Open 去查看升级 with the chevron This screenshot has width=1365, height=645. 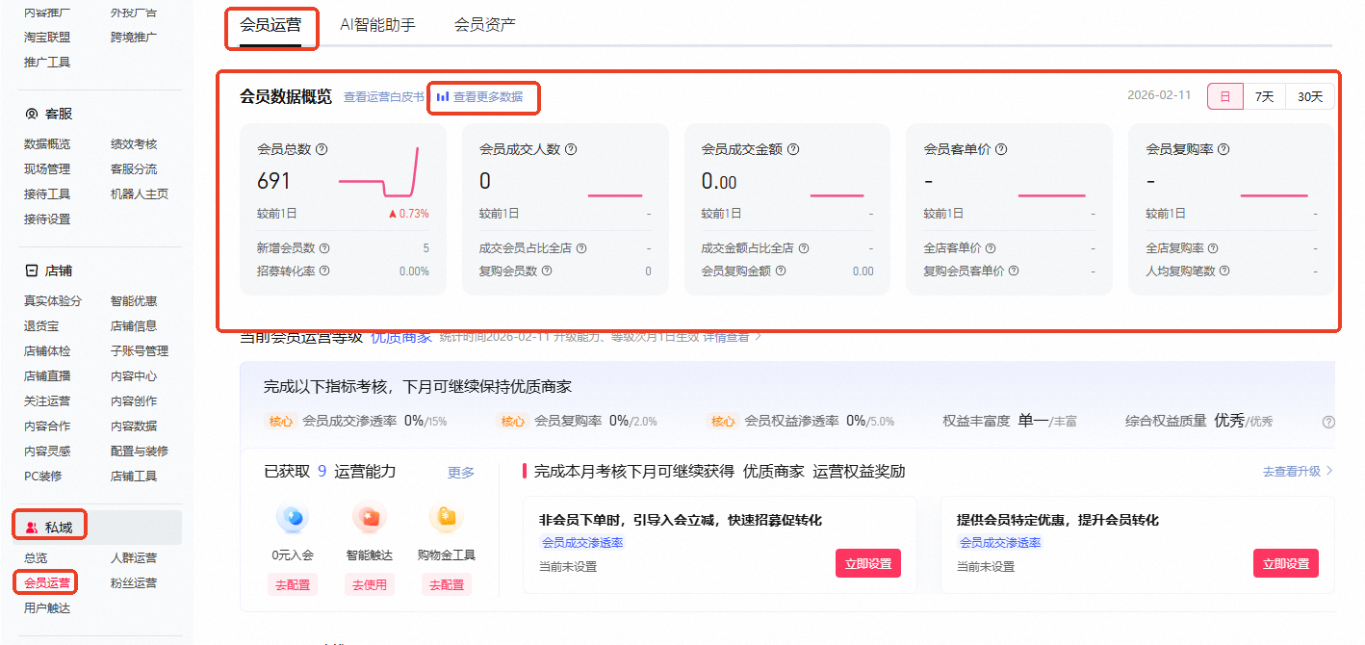coord(1298,472)
